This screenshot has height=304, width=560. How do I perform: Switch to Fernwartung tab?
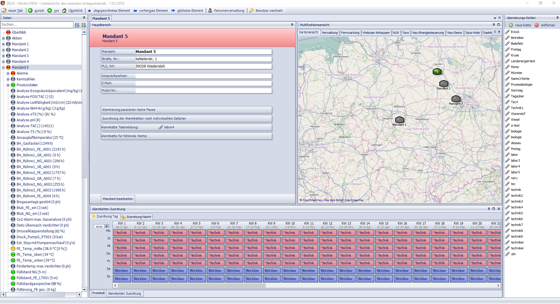(350, 33)
